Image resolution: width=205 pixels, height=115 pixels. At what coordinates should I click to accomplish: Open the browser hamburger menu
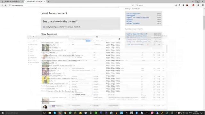[203, 5]
